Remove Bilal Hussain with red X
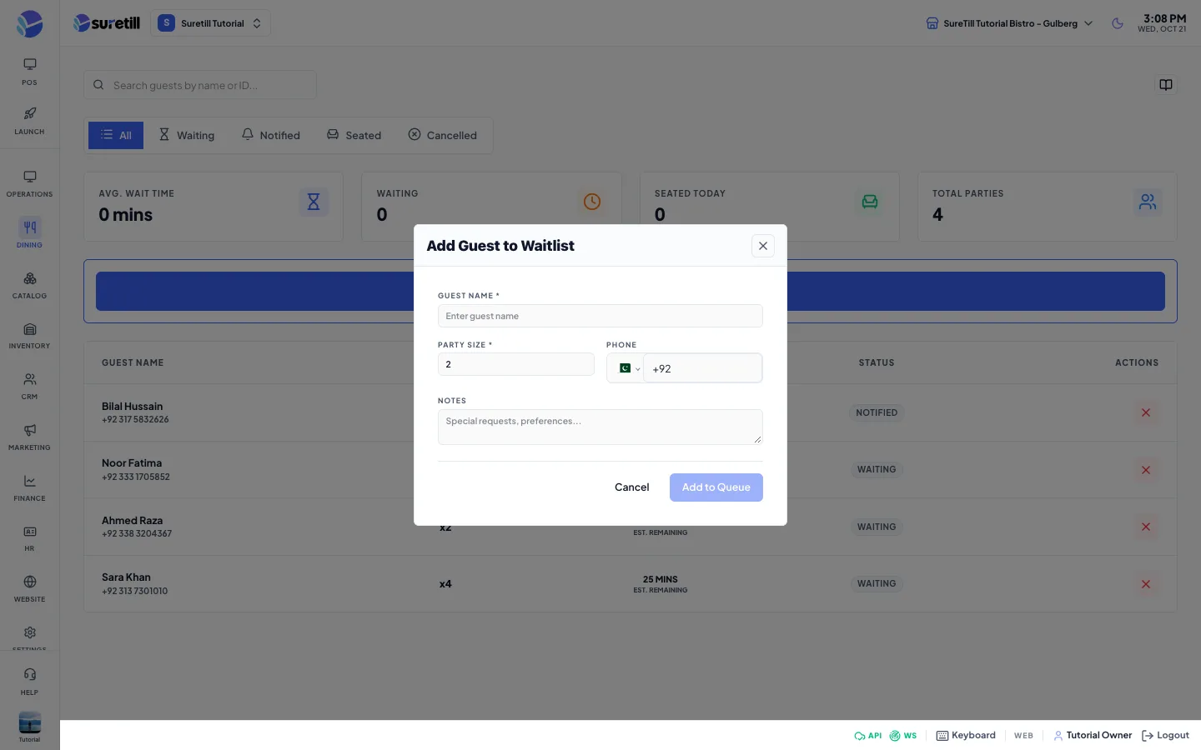 (1145, 412)
